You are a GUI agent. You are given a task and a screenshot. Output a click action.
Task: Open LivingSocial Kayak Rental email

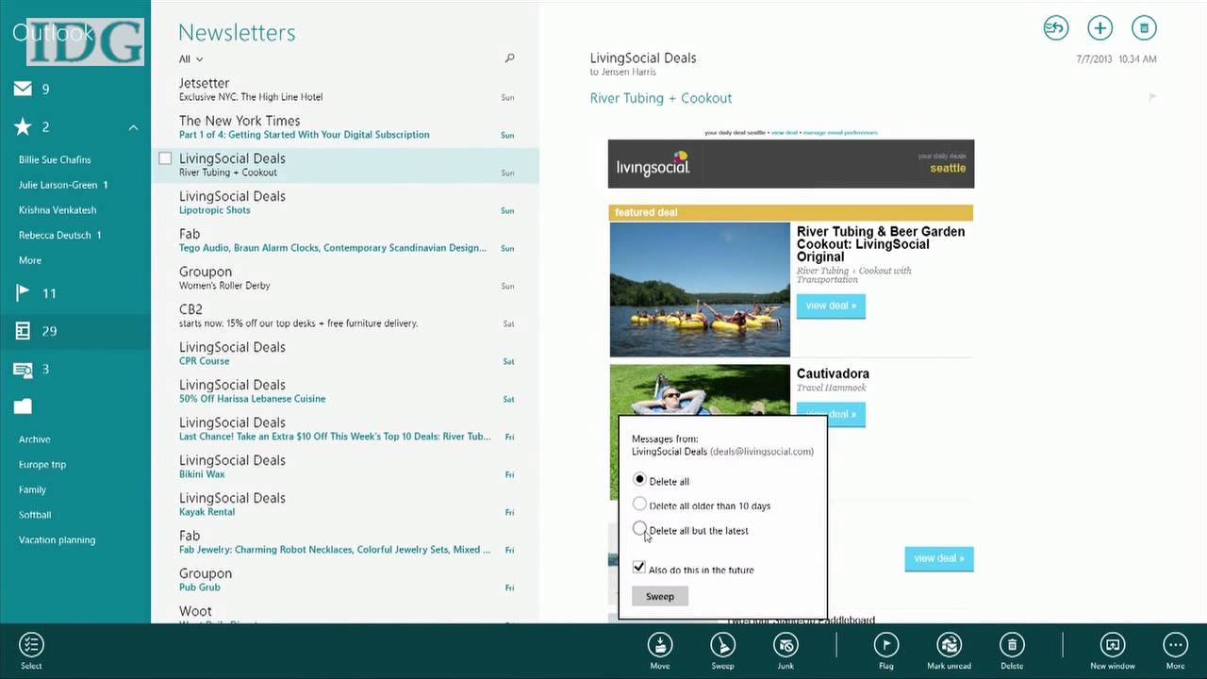345,505
